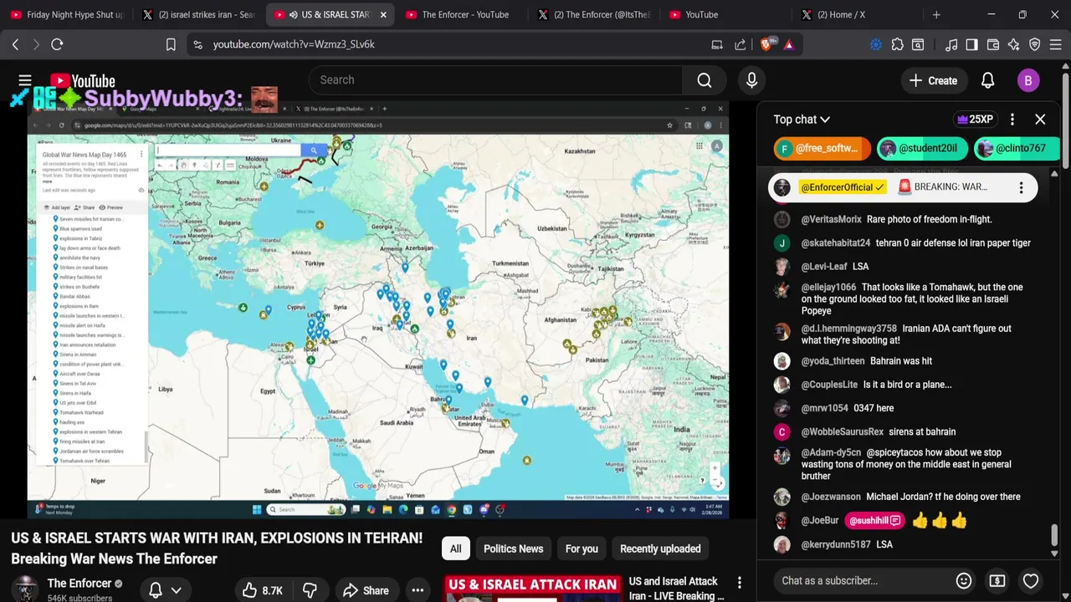Open pinned message three-dot options
The width and height of the screenshot is (1071, 602).
pos(1021,187)
